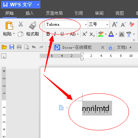Toggle underline formatting
The image size is (138, 138).
click(62, 34)
